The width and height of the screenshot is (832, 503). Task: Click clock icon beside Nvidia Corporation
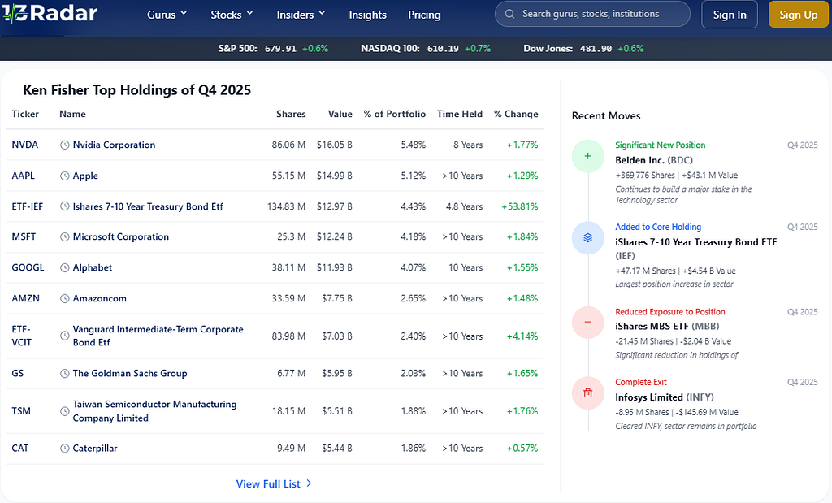[65, 145]
